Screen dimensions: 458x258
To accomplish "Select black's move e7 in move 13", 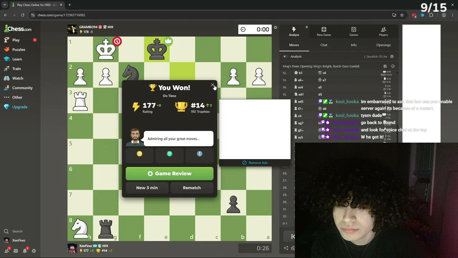I will 322,80.
